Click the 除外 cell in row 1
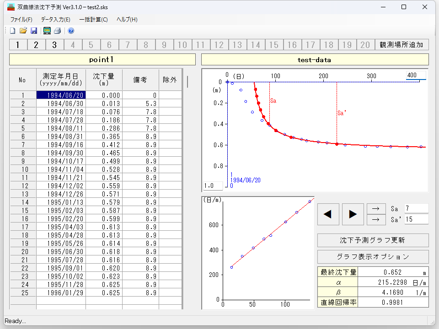The height and width of the screenshot is (329, 439). 170,95
